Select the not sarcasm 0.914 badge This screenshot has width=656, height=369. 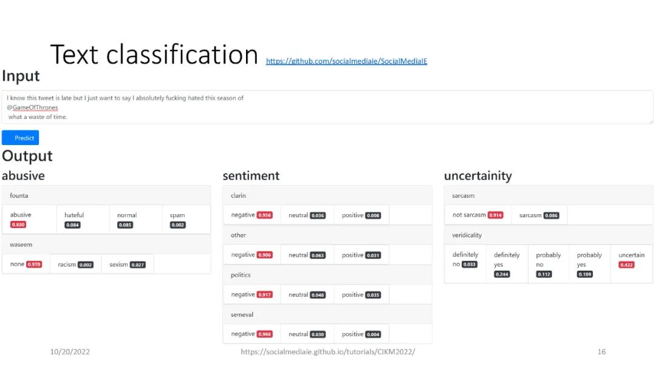coord(495,215)
